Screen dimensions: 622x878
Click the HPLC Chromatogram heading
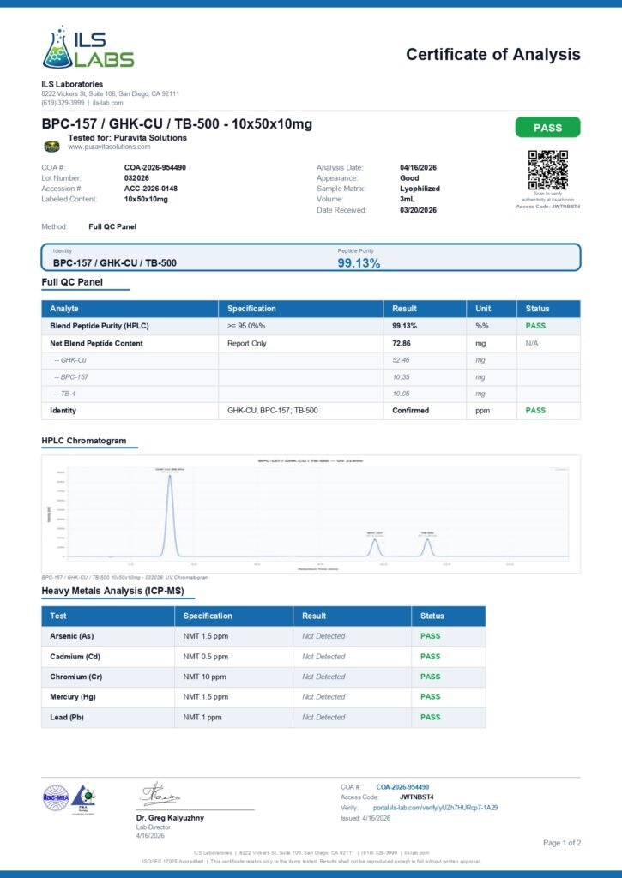tap(83, 441)
